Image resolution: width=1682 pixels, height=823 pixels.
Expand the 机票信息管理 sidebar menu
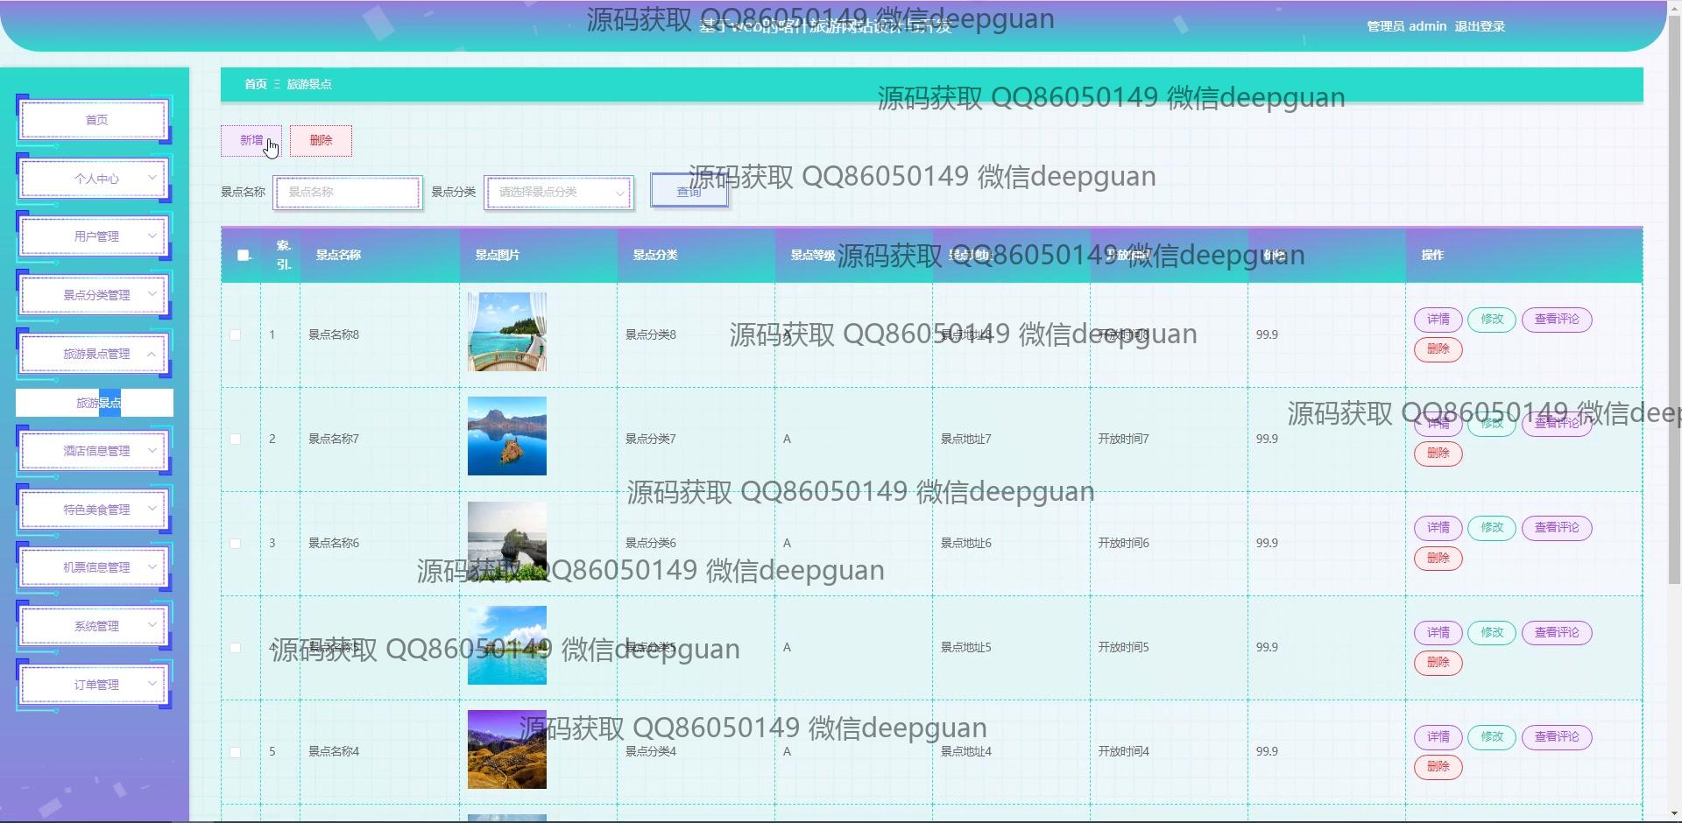94,567
